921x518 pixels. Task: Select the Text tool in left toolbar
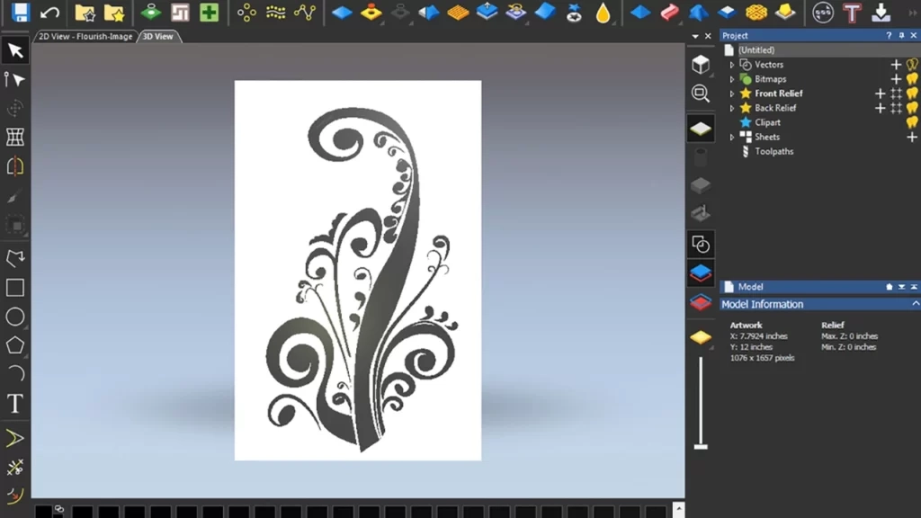(x=15, y=404)
